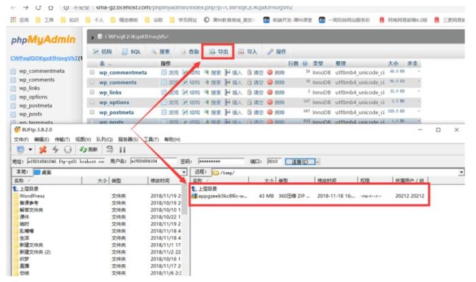Click Structure icon in wp_commentmeta row
This screenshot has height=282, width=476.
pos(185,73)
